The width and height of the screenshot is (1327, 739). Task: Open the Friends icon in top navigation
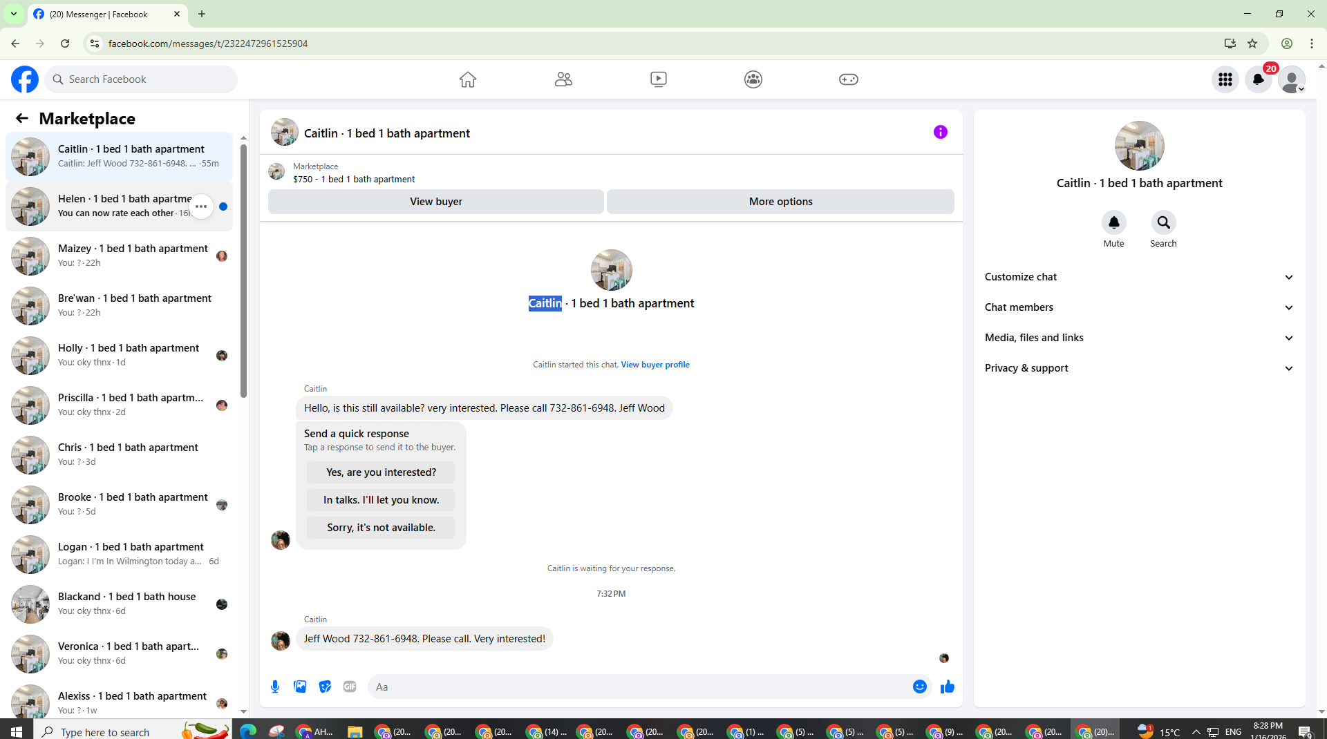[x=563, y=79]
